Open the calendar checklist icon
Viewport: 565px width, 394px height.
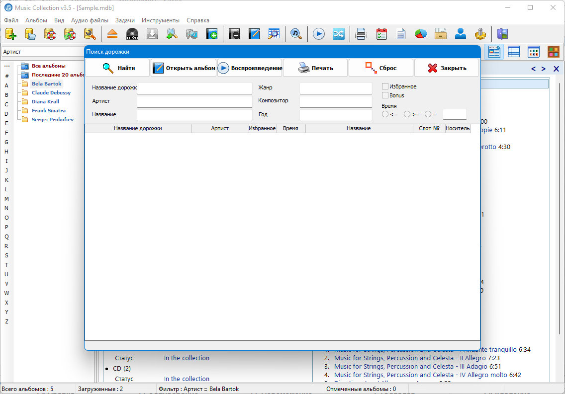click(x=381, y=34)
